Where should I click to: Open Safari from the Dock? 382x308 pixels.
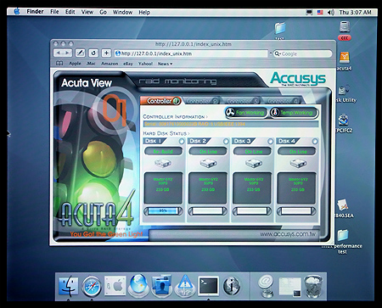[x=92, y=286]
